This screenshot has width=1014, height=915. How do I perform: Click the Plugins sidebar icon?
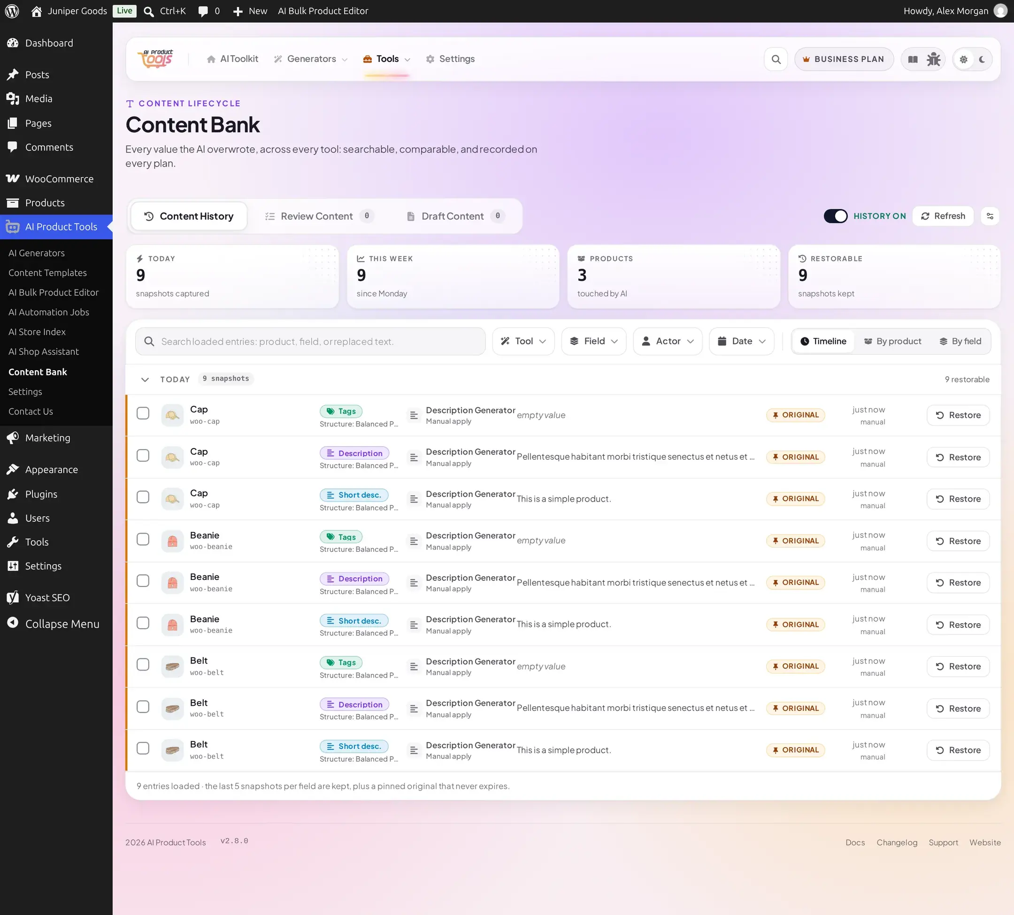click(13, 494)
